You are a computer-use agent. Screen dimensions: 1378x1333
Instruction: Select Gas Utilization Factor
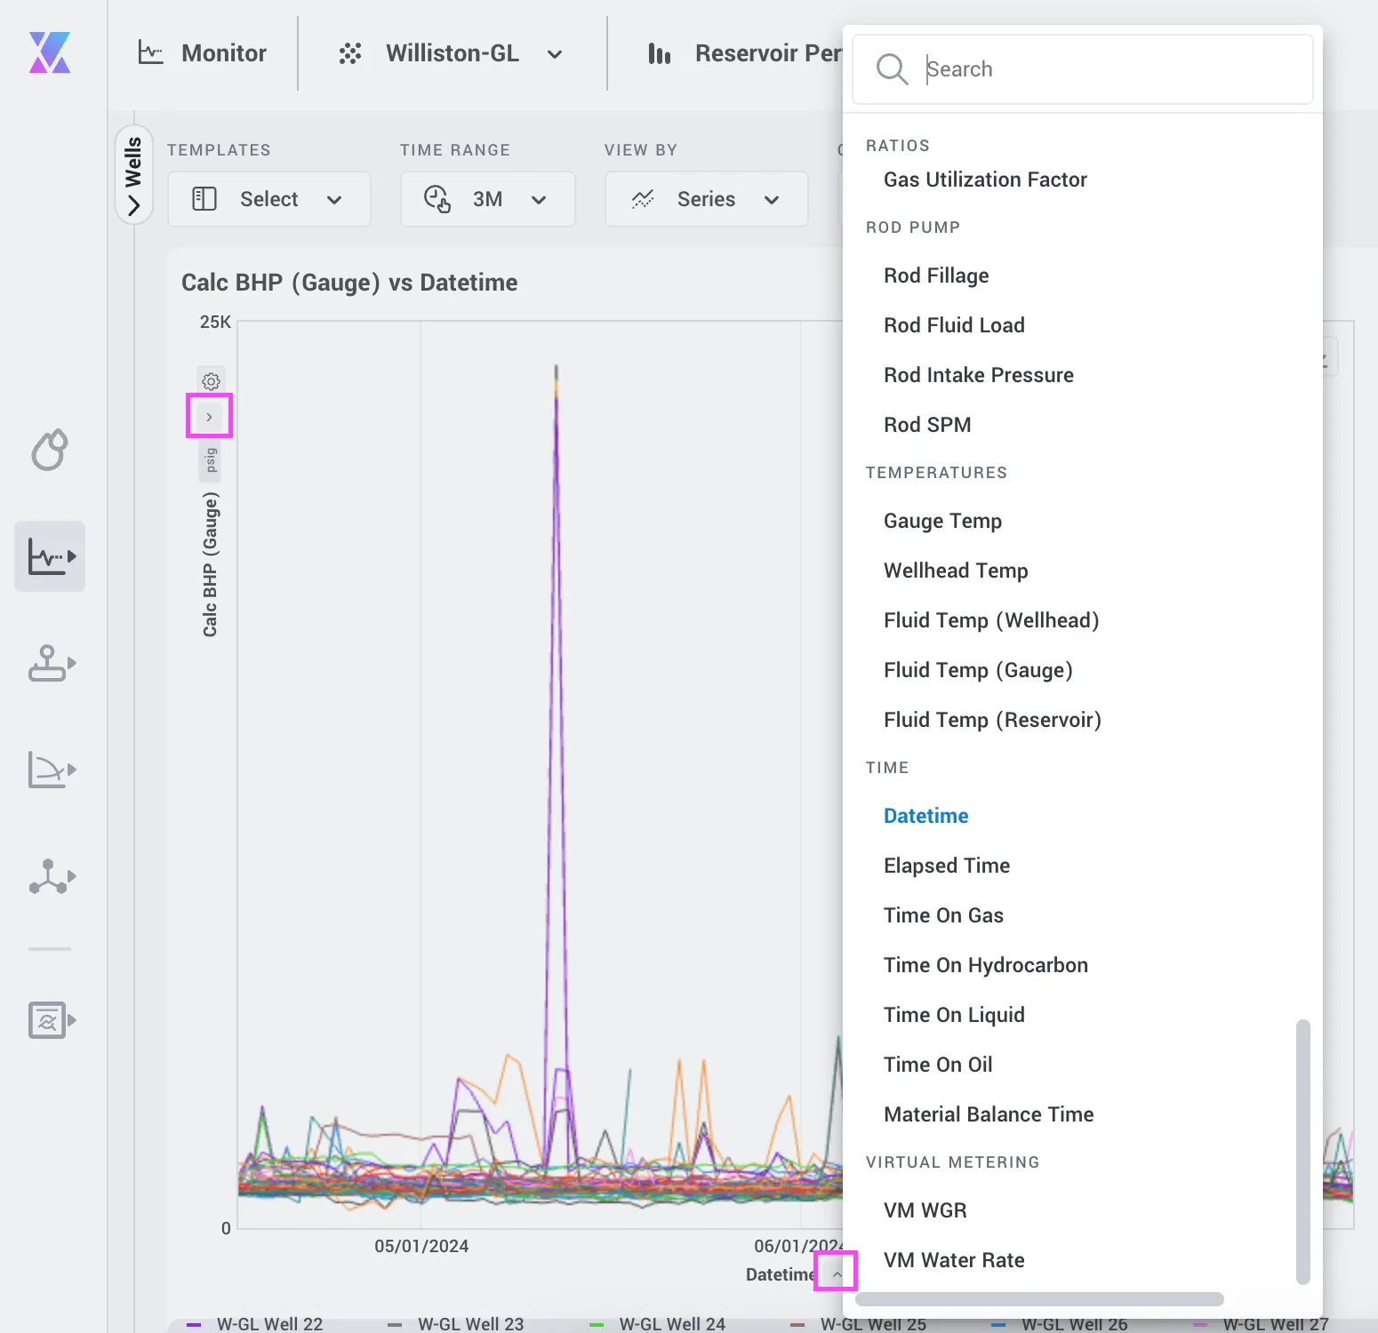pyautogui.click(x=985, y=180)
